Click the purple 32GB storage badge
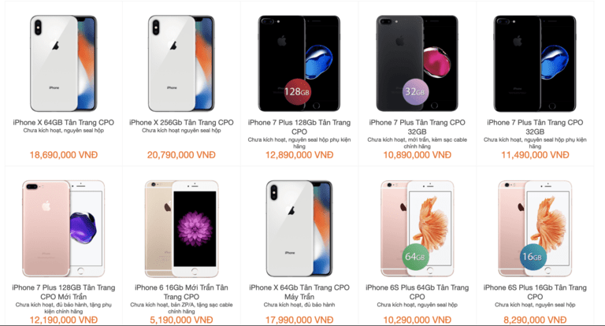 click(x=415, y=92)
